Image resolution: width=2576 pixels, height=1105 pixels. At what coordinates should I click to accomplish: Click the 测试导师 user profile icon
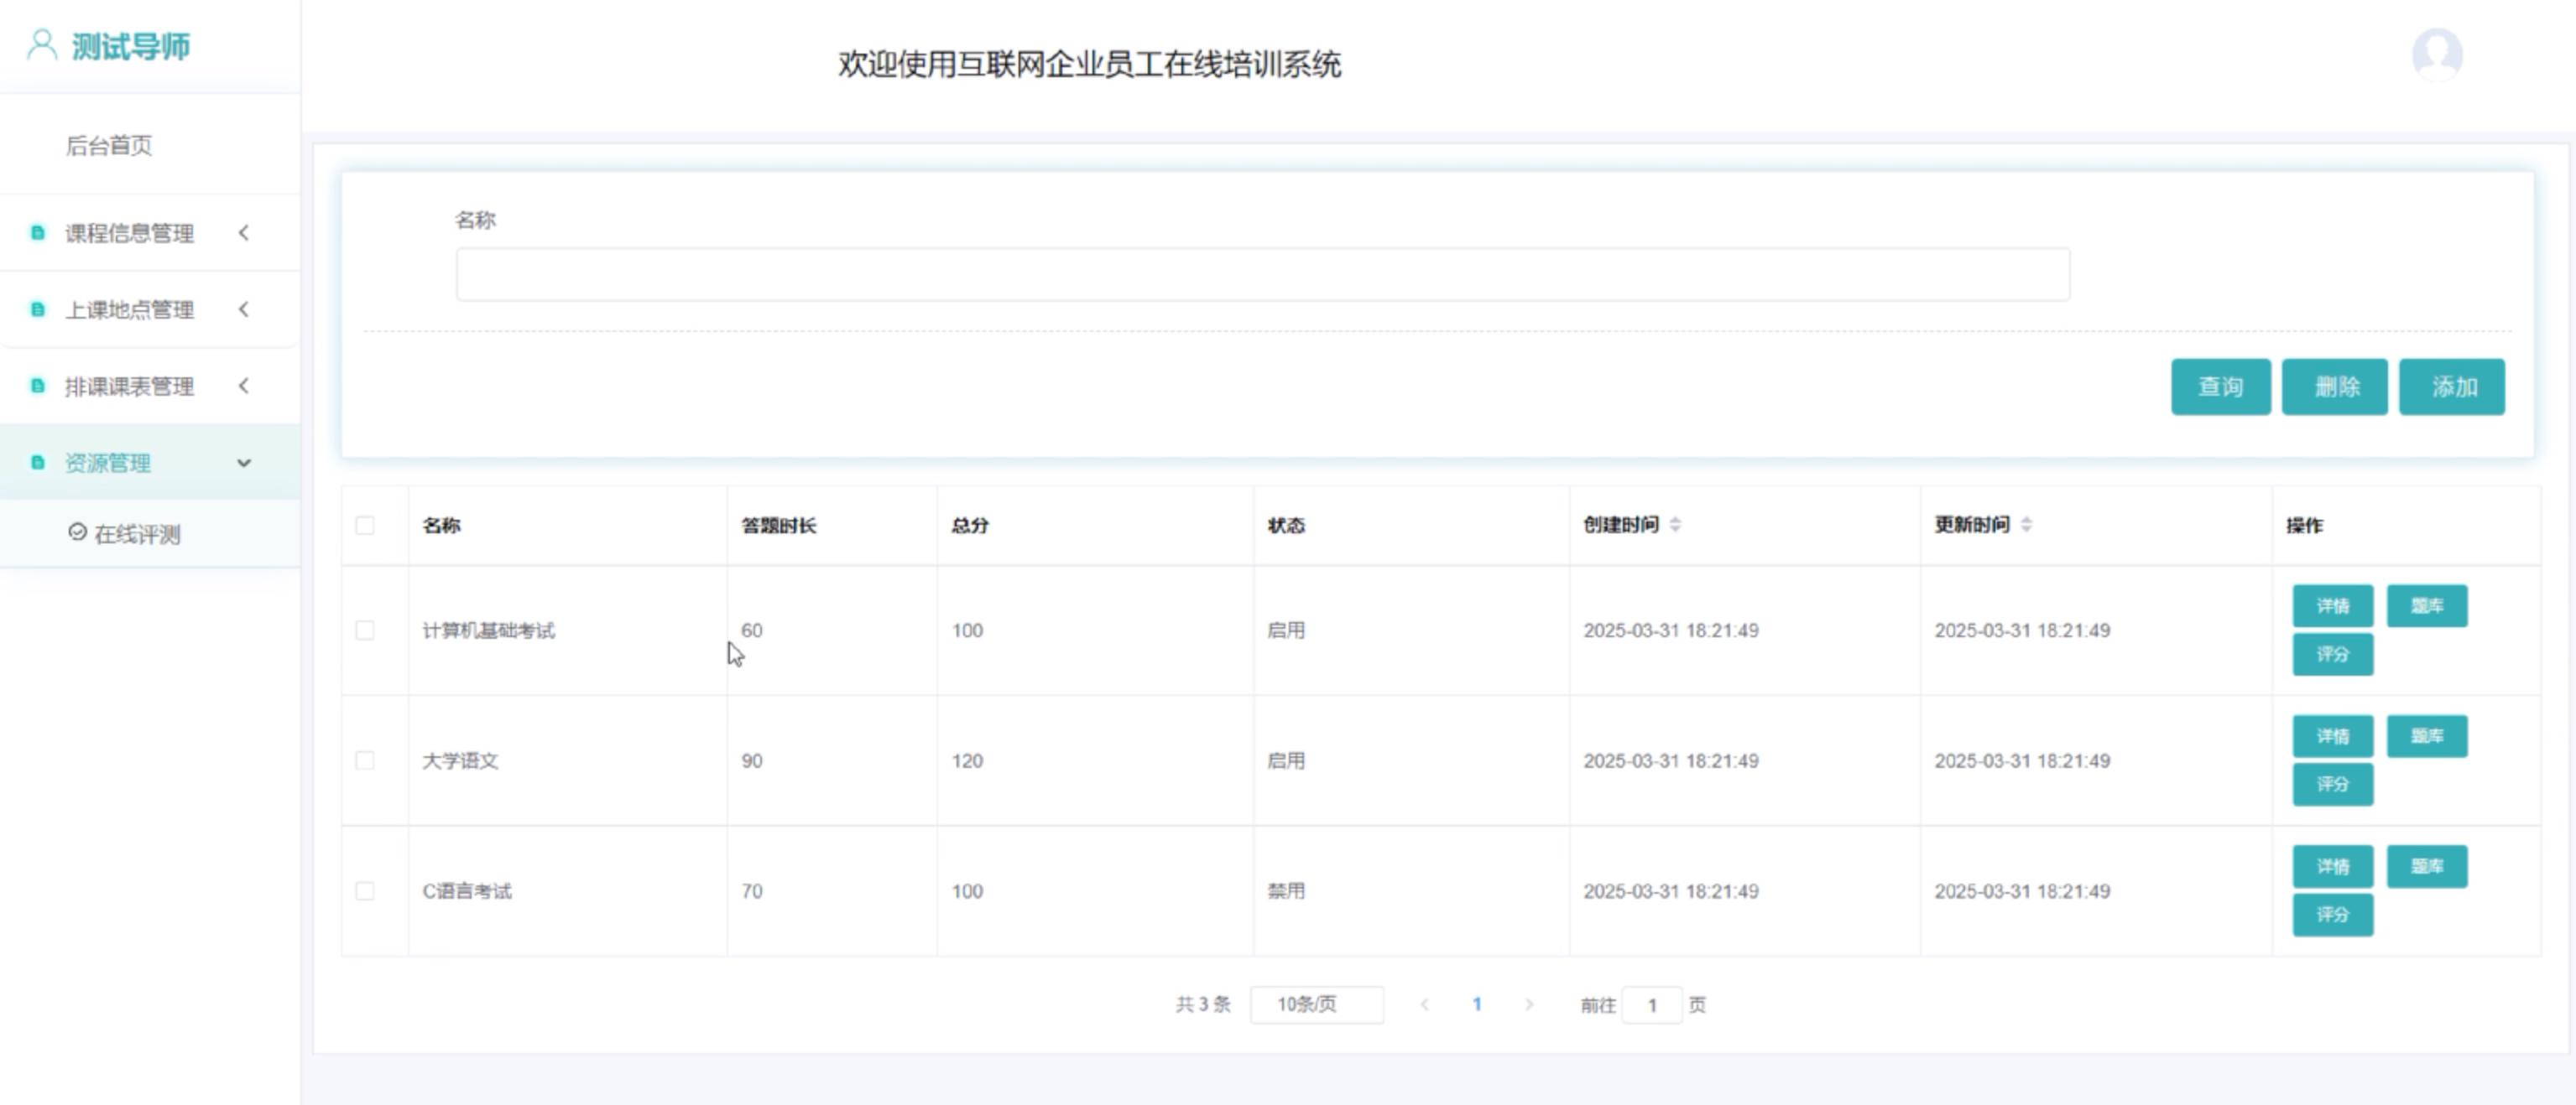(41, 45)
